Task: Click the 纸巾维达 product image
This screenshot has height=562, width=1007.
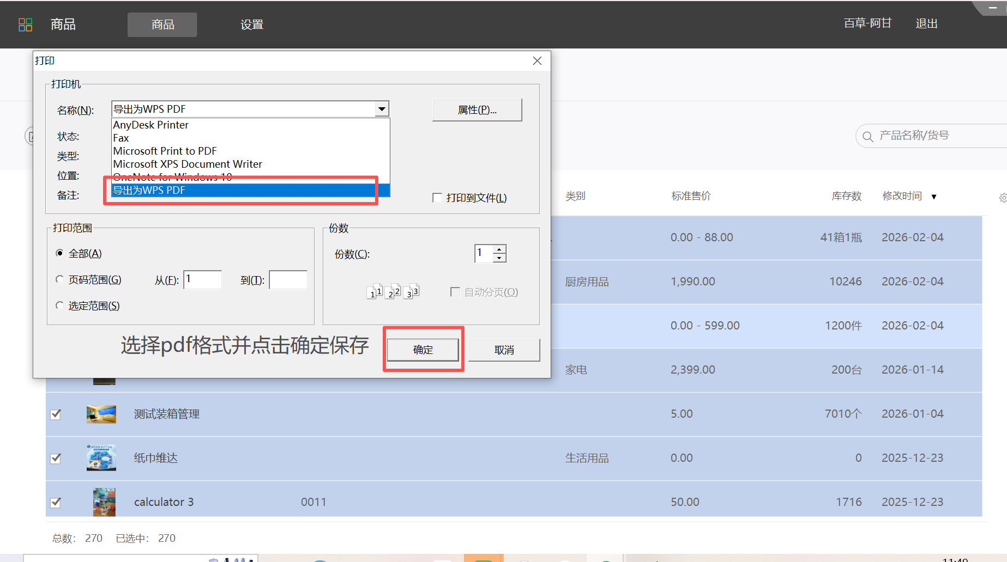Action: (x=101, y=458)
